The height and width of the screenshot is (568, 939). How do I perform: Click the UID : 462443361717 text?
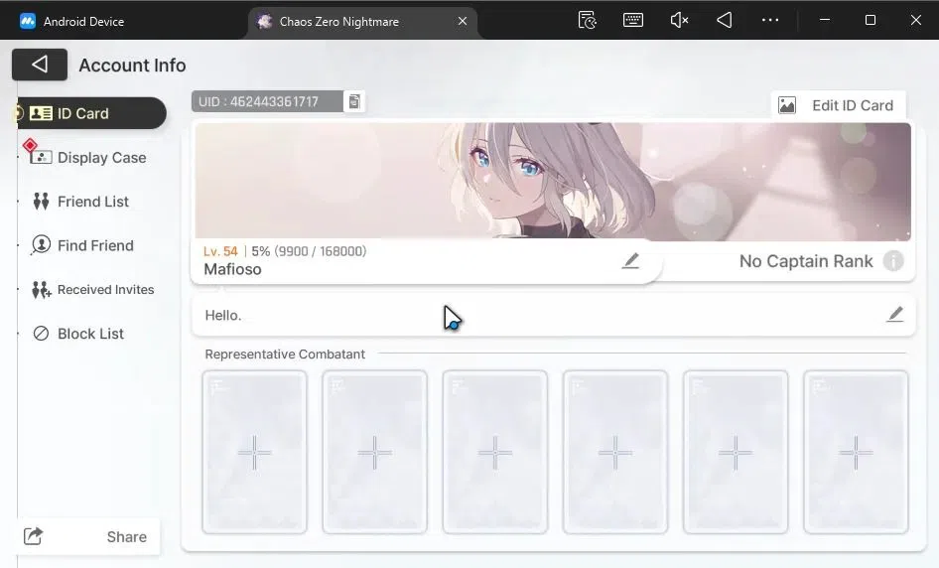[x=258, y=101]
